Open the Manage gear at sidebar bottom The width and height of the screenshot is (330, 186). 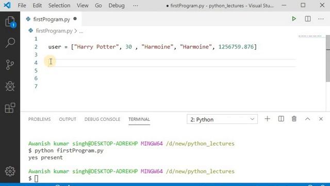pos(10,171)
